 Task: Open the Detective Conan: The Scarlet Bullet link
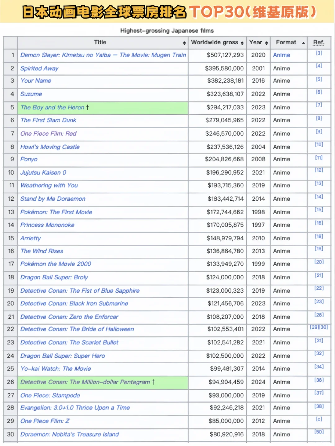coord(69,343)
